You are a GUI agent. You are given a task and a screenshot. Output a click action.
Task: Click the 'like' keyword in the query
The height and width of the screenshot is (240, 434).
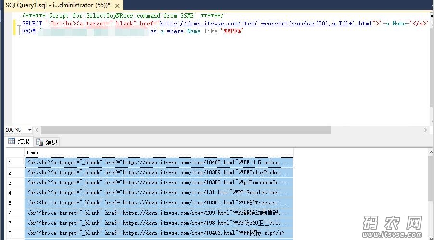211,31
